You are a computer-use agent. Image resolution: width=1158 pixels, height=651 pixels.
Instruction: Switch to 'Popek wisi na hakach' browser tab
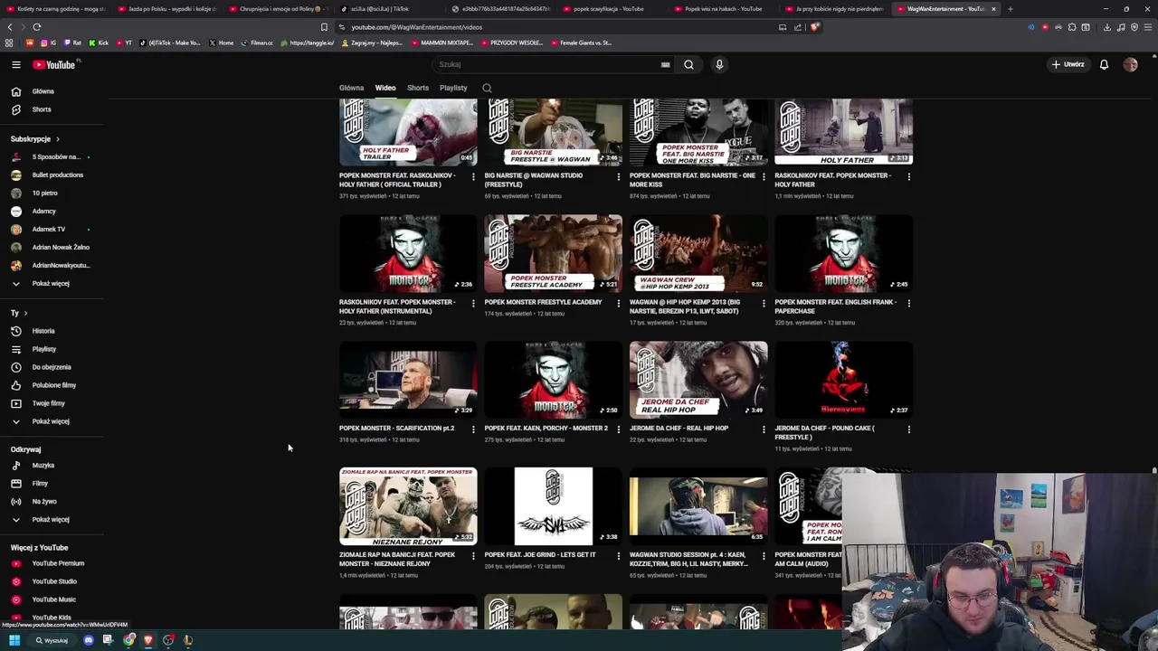(x=720, y=9)
